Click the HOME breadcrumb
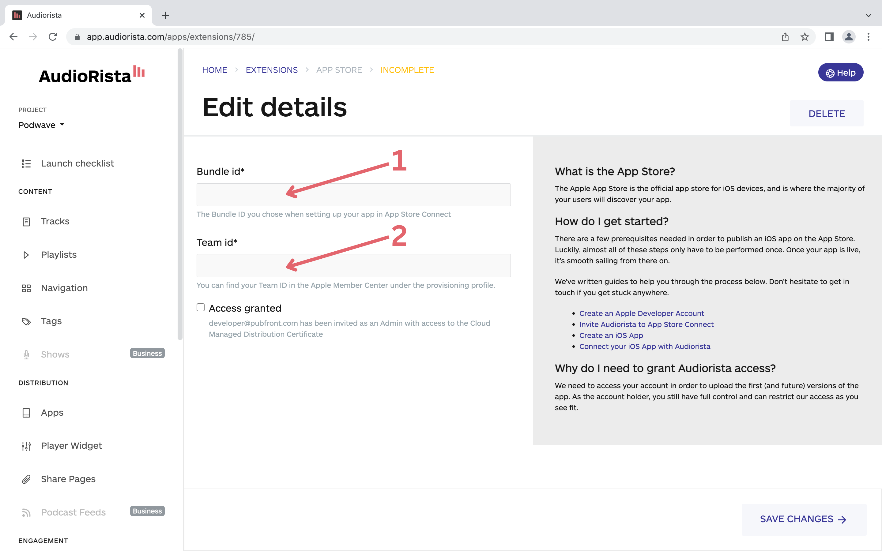 [x=215, y=70]
